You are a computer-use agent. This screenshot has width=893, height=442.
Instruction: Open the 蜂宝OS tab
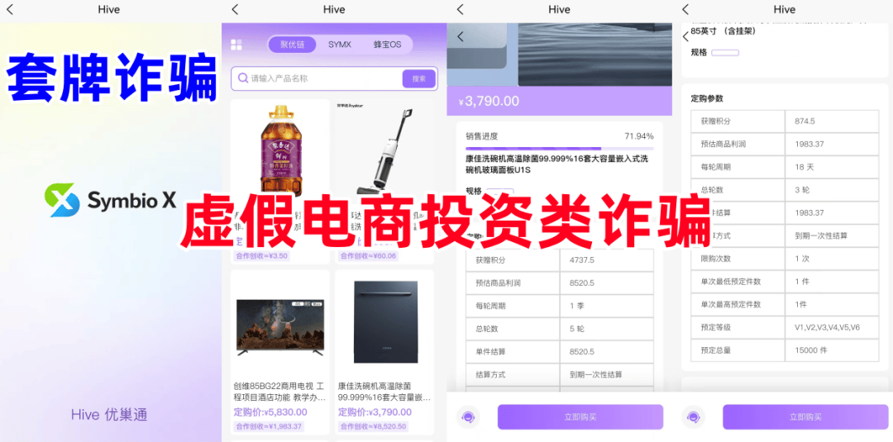(387, 45)
